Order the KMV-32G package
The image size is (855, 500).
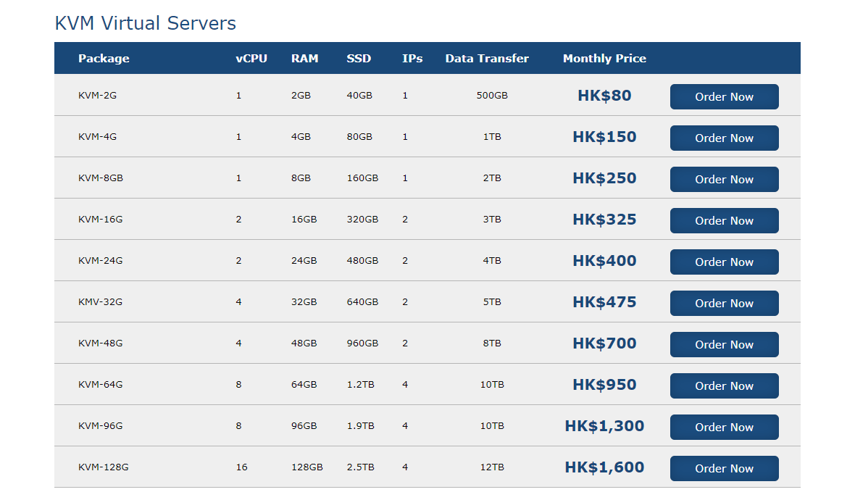[724, 303]
